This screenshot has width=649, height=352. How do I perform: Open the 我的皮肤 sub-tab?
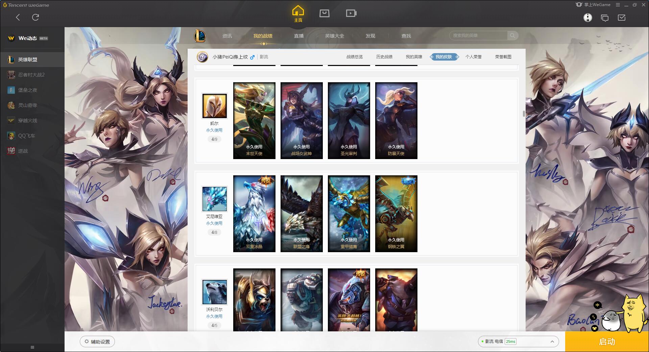coord(444,57)
